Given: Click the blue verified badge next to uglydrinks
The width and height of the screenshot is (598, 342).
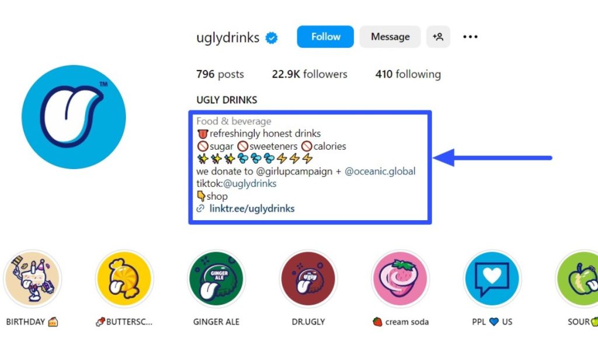Looking at the screenshot, I should (x=272, y=38).
